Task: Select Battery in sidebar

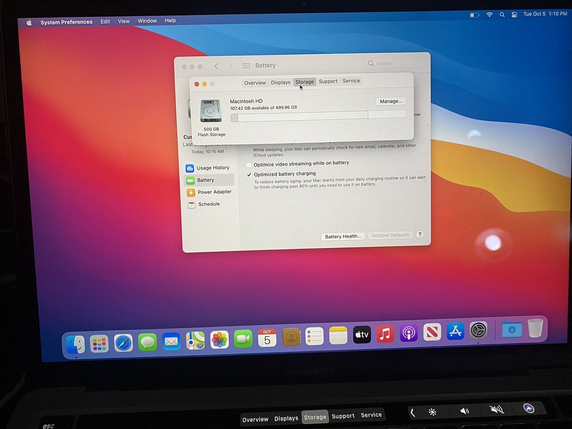Action: pyautogui.click(x=209, y=180)
